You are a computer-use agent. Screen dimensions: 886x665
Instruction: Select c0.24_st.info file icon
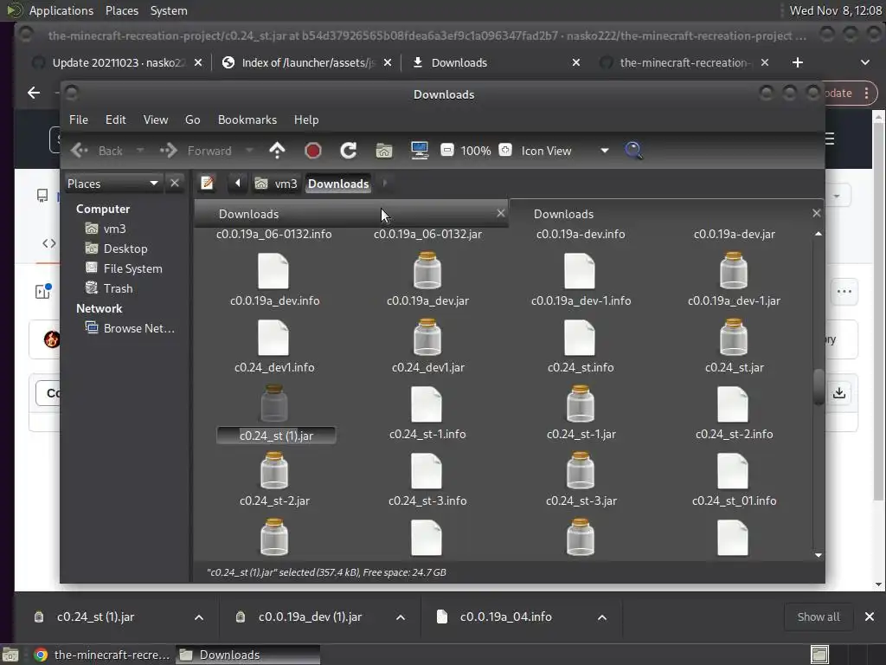pyautogui.click(x=580, y=339)
